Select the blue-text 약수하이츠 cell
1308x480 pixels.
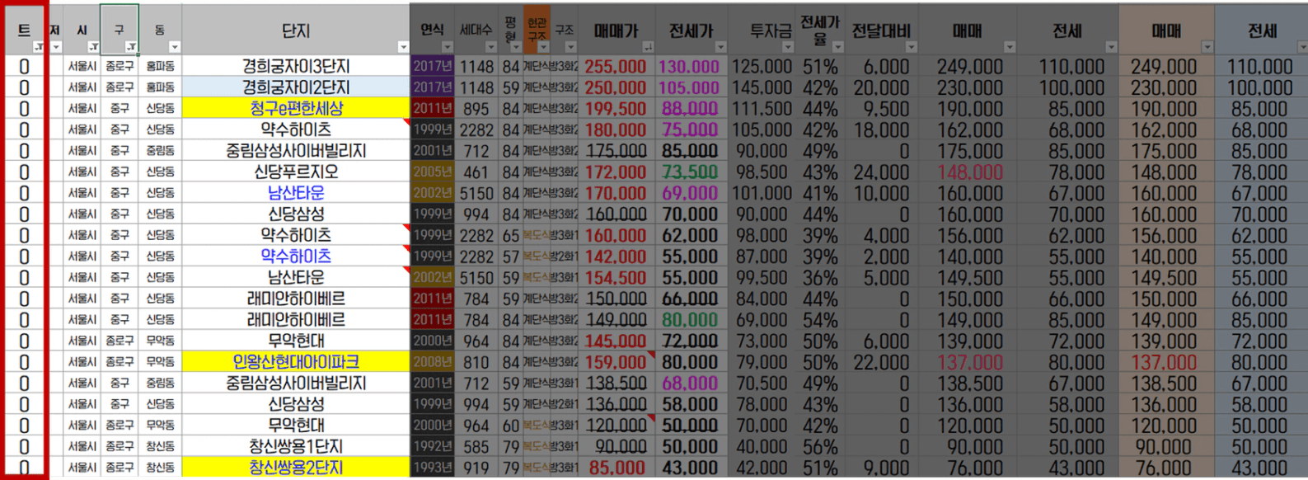(x=296, y=256)
